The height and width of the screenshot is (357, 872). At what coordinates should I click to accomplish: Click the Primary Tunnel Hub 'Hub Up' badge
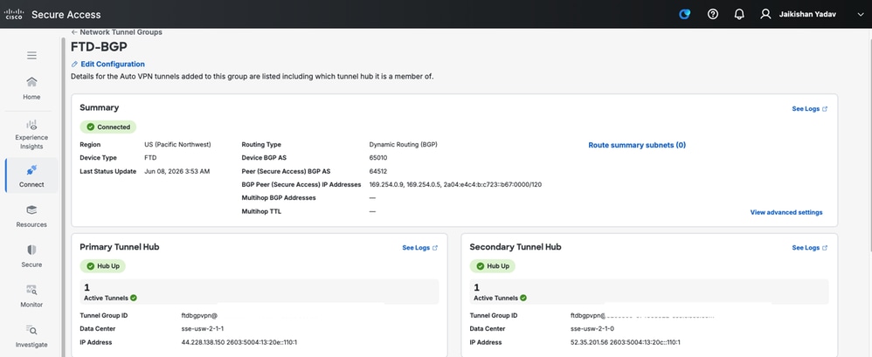point(103,266)
